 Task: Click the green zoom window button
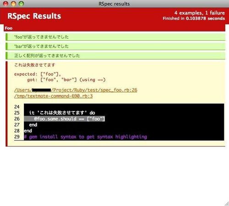pyautogui.click(x=21, y=4)
